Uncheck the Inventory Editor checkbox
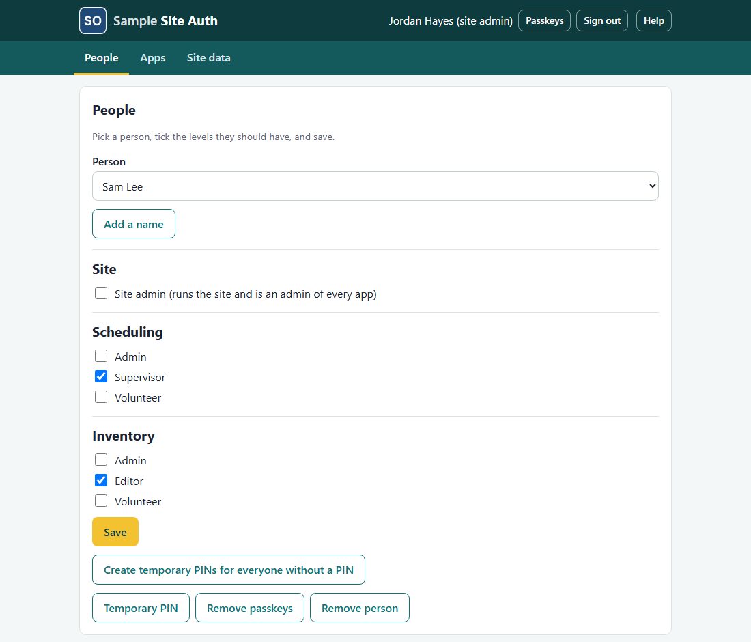The image size is (751, 642). coord(101,481)
